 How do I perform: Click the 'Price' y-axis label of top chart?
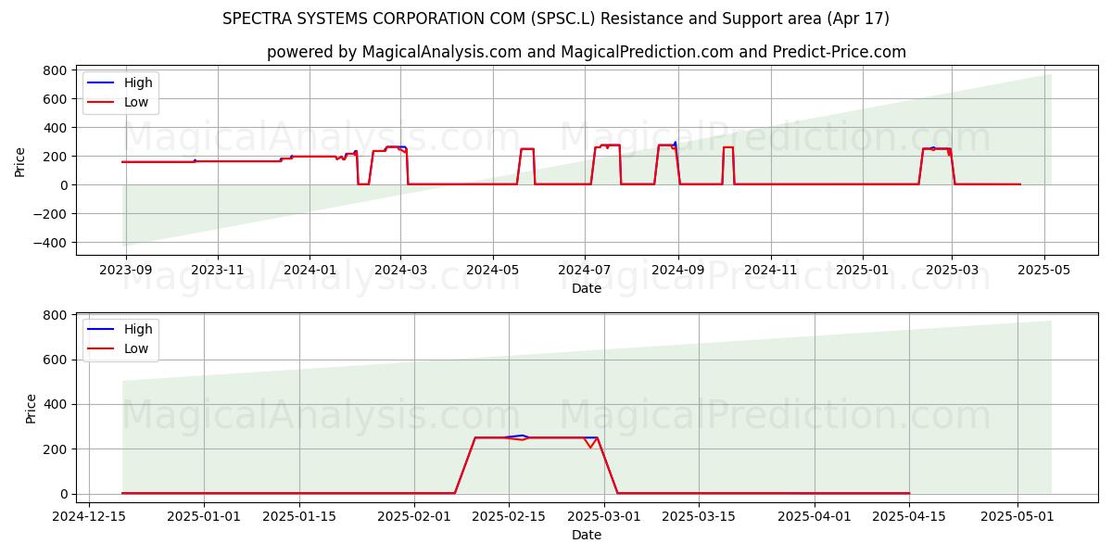pyautogui.click(x=20, y=160)
